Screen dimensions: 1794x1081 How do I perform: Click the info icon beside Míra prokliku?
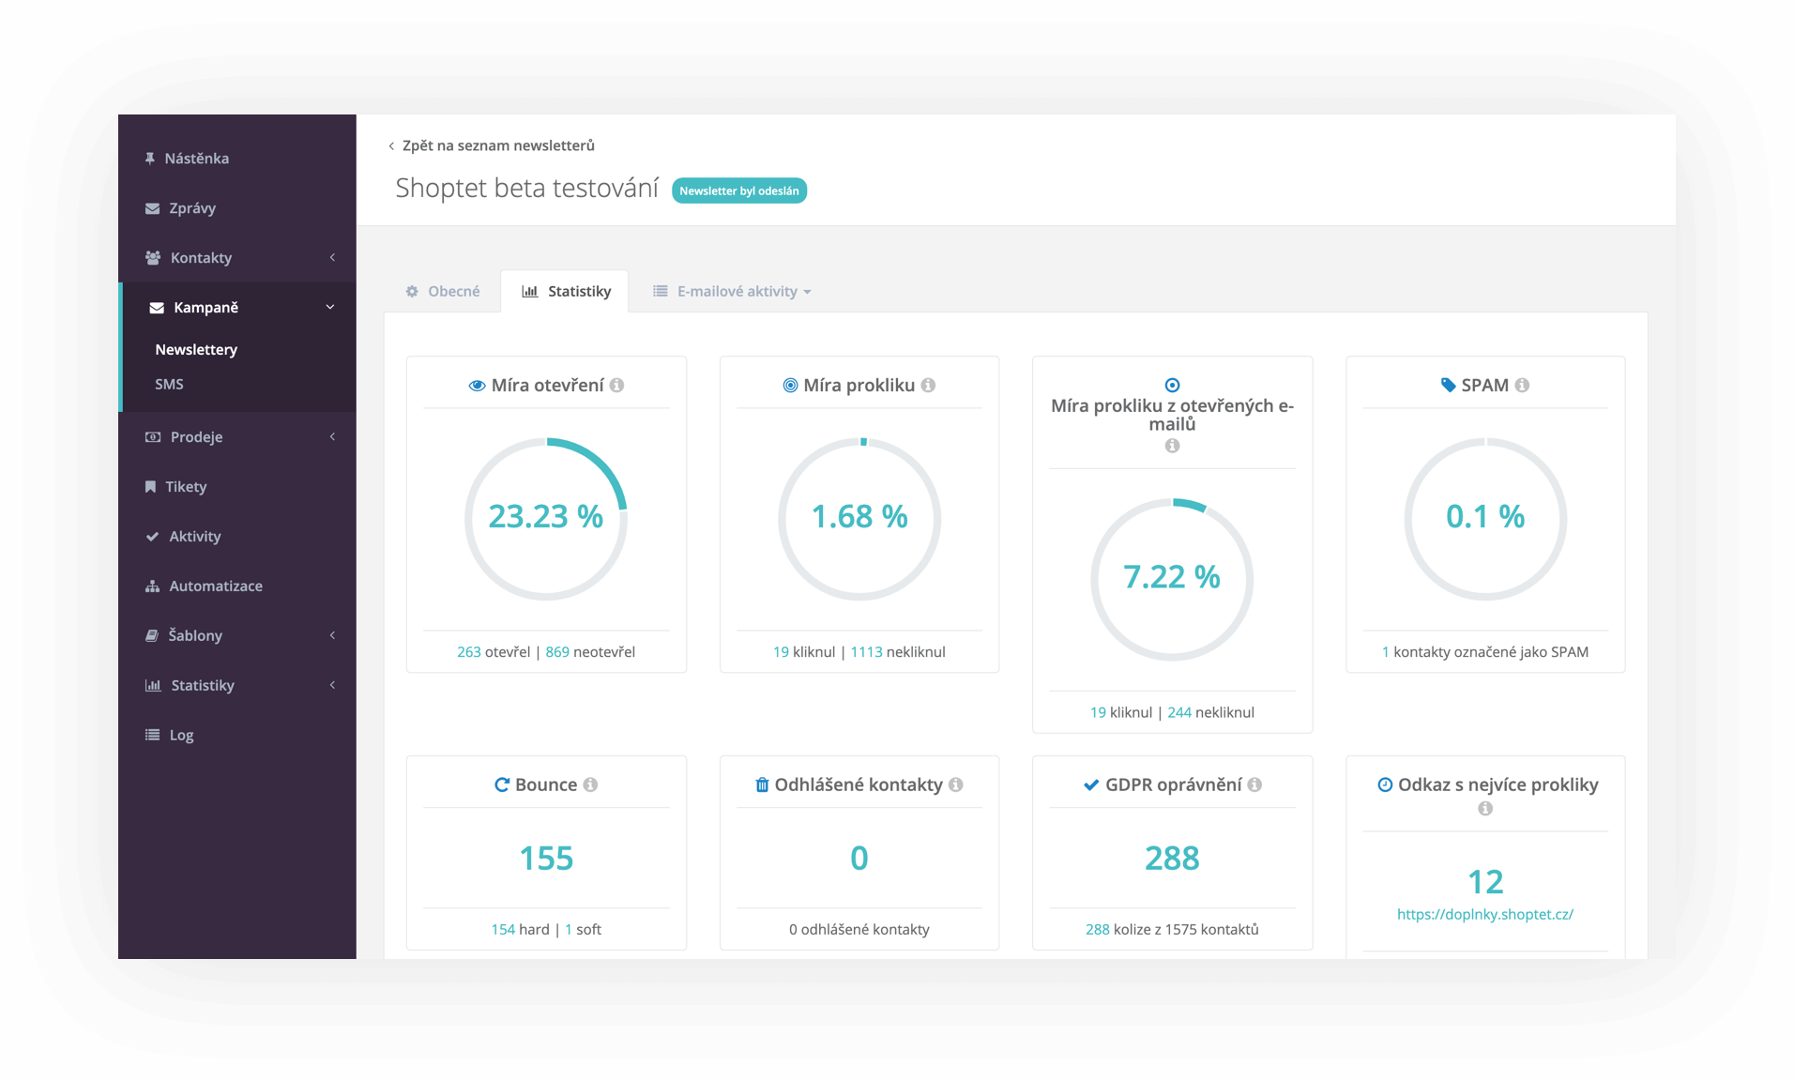pos(928,386)
